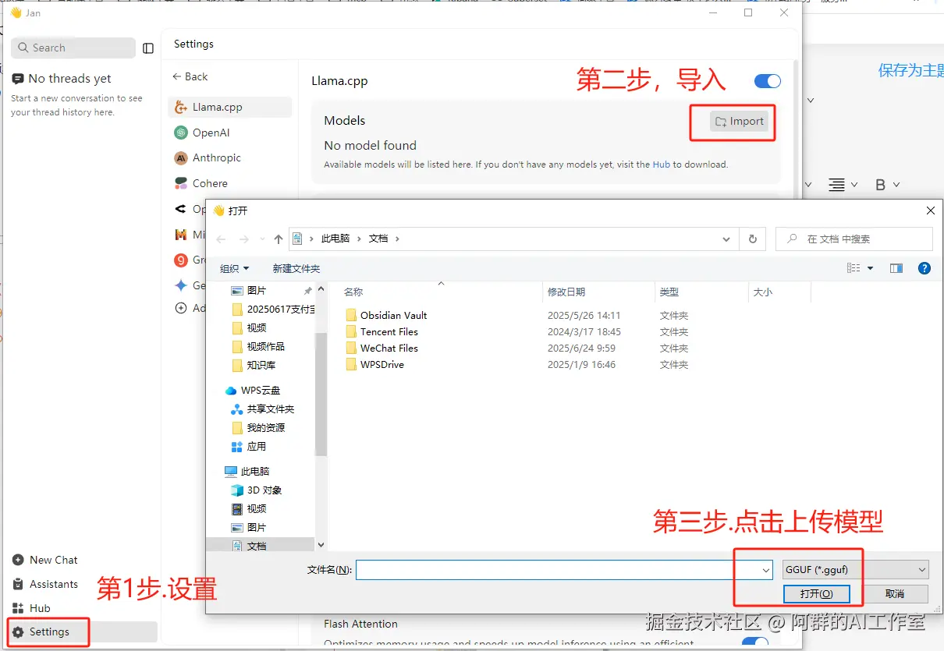
Task: Open the file dialog help icon
Action: tap(924, 268)
